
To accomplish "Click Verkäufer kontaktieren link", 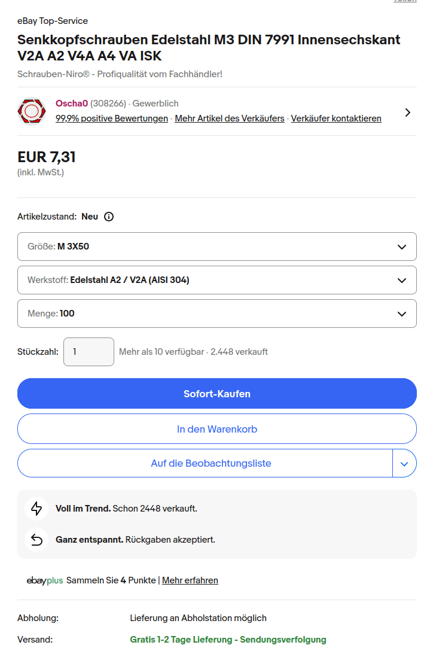I will [x=336, y=118].
